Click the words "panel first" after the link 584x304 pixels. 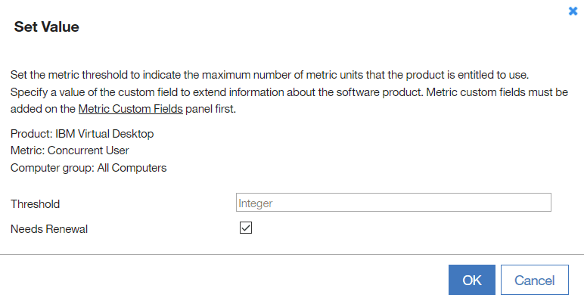(210, 109)
